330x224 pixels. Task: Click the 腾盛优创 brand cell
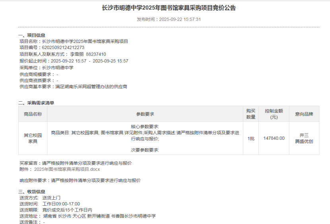[304, 141]
